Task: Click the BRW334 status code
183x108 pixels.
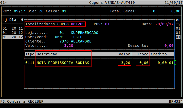Action: [x=176, y=101]
